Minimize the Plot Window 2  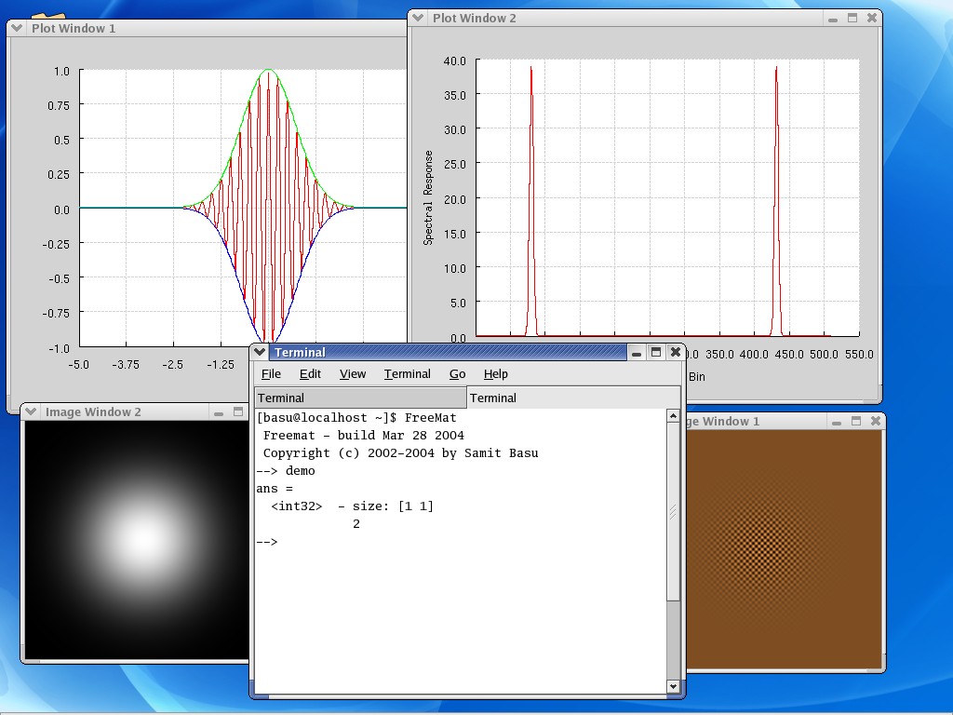[833, 19]
